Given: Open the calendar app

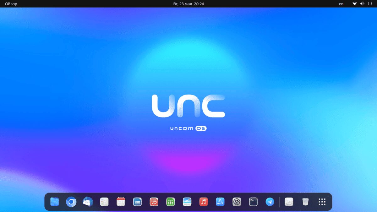Looking at the screenshot, I should tap(120, 202).
